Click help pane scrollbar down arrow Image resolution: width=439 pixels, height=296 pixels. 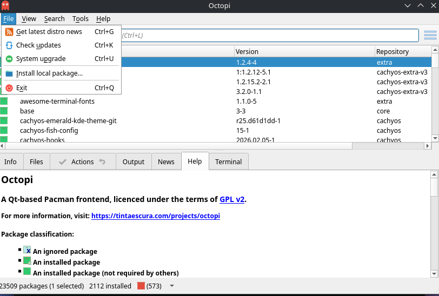coord(434,274)
